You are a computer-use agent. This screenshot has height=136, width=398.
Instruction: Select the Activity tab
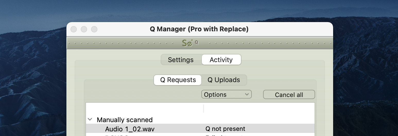[x=221, y=60]
